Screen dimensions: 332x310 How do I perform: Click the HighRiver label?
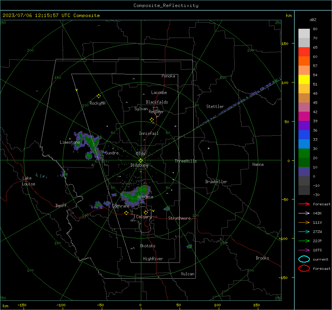point(153,259)
